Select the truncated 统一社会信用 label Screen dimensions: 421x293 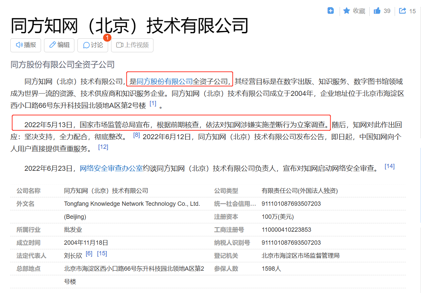coord(235,204)
